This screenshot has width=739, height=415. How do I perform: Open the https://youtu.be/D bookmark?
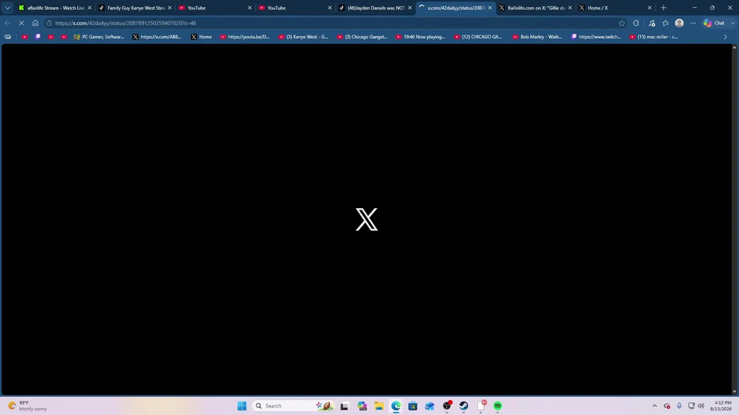pos(245,37)
